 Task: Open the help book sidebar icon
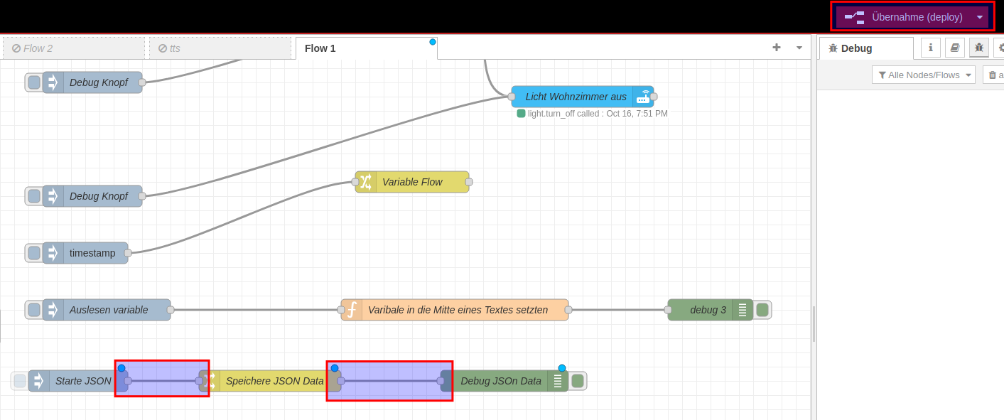pyautogui.click(x=954, y=48)
